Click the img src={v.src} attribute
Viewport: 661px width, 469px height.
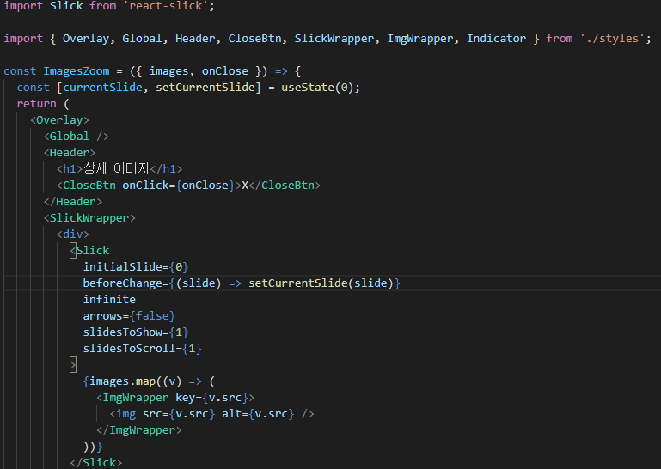tap(179, 414)
